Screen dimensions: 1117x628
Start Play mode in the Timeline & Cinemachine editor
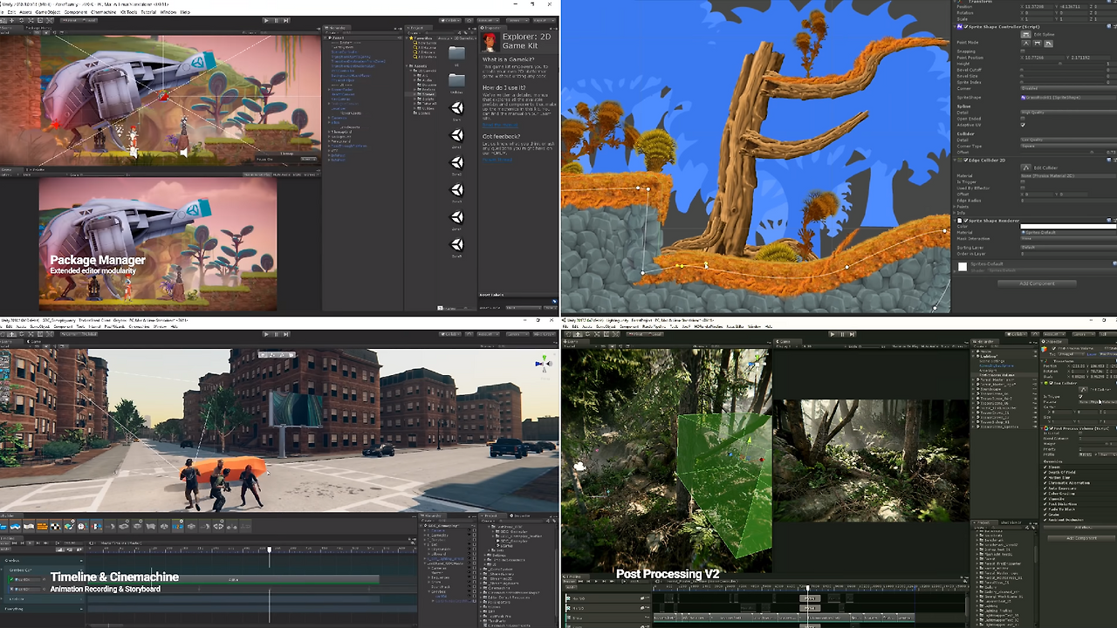[266, 334]
